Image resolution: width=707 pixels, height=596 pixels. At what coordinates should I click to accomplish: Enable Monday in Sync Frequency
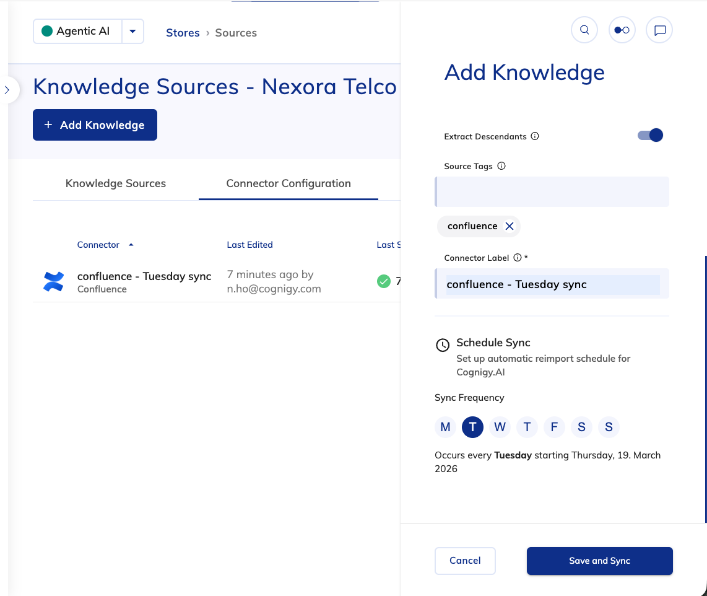coord(445,427)
